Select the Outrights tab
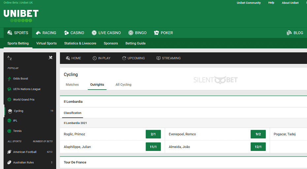 97,85
